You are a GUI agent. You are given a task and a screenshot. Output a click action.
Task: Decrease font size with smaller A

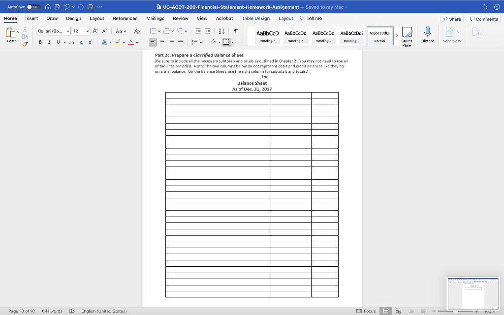(x=104, y=31)
